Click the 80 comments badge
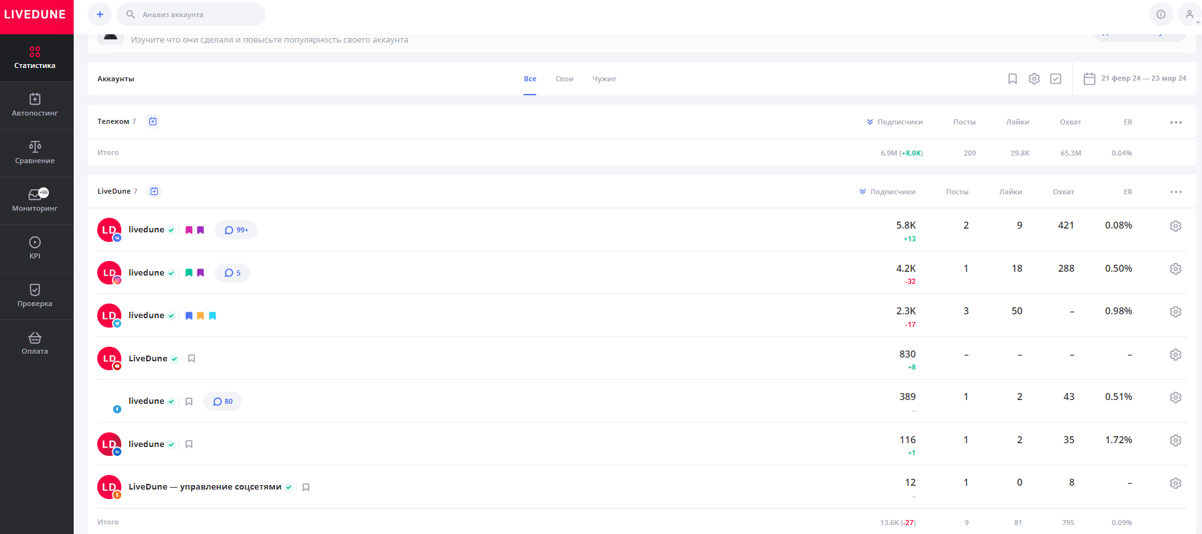 pyautogui.click(x=222, y=401)
